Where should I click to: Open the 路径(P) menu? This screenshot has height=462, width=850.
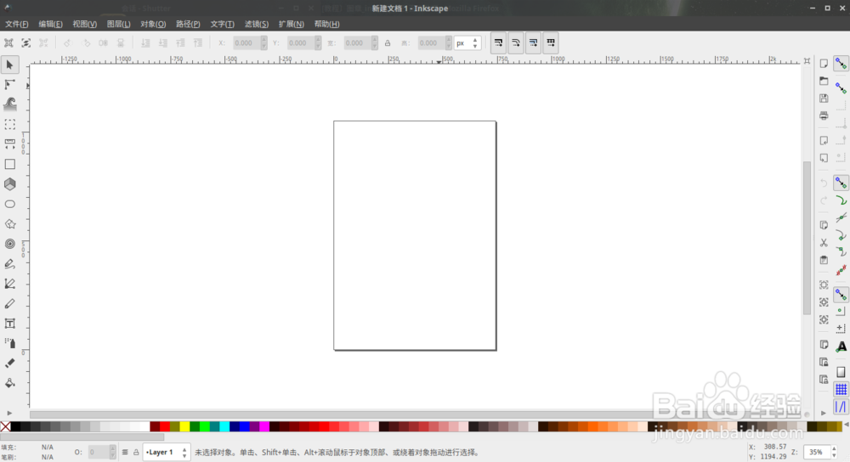[188, 24]
